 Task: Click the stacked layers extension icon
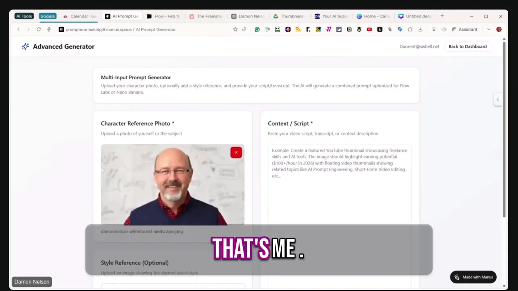(x=359, y=30)
